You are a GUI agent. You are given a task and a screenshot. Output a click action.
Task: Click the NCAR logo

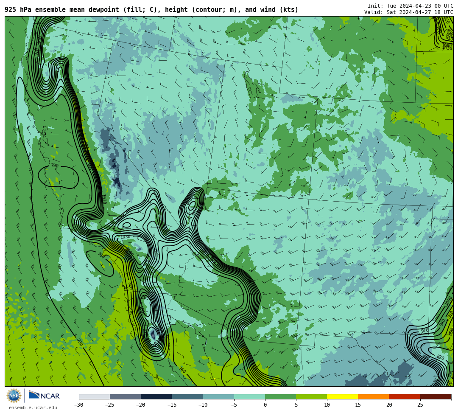(x=44, y=396)
